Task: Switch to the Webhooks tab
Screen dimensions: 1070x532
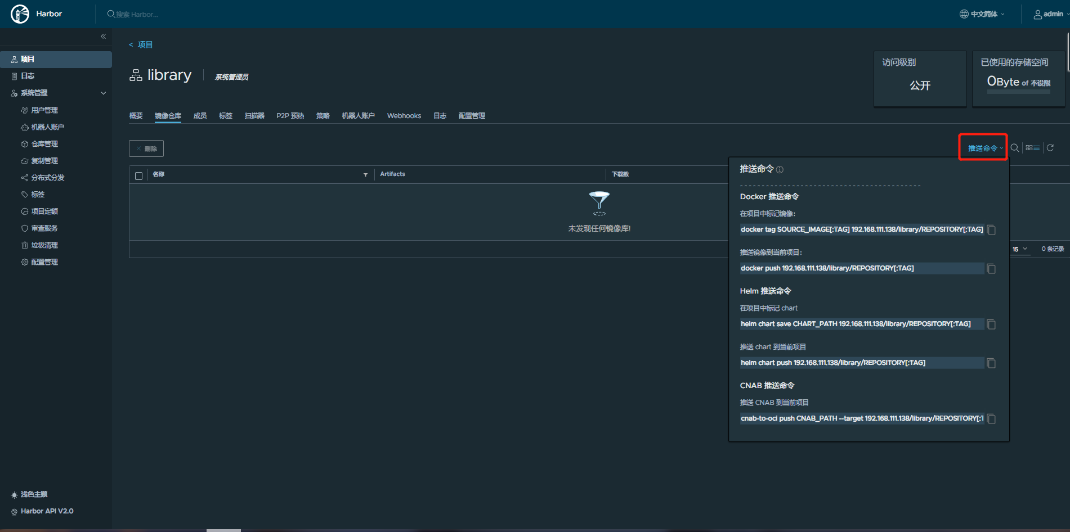Action: (404, 116)
